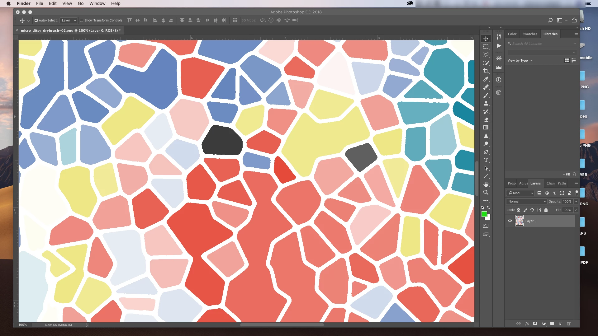This screenshot has height=336, width=598.
Task: Select the Crop tool
Action: 486,71
